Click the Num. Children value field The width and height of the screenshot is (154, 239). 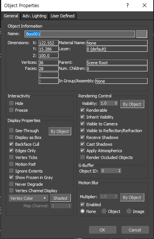pyautogui.click(x=117, y=69)
